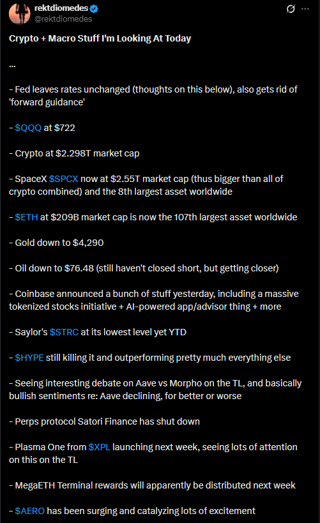Click the Oil down to $76.48 line

pos(144,268)
